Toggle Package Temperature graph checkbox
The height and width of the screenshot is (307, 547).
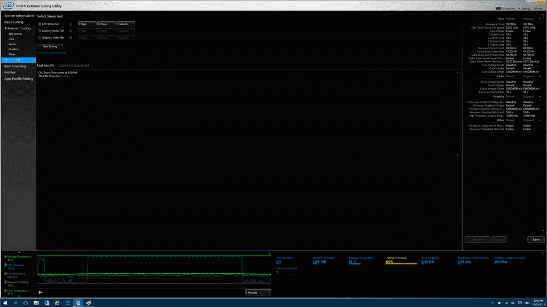coord(5,256)
